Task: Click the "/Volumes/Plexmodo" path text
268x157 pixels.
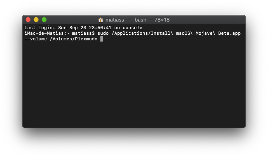Action: tap(73, 39)
